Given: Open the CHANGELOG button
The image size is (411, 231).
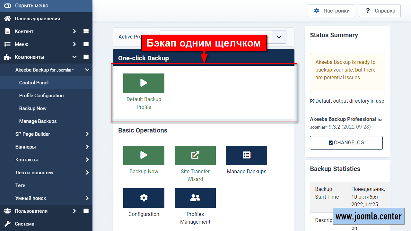Looking at the screenshot, I should pos(346,143).
